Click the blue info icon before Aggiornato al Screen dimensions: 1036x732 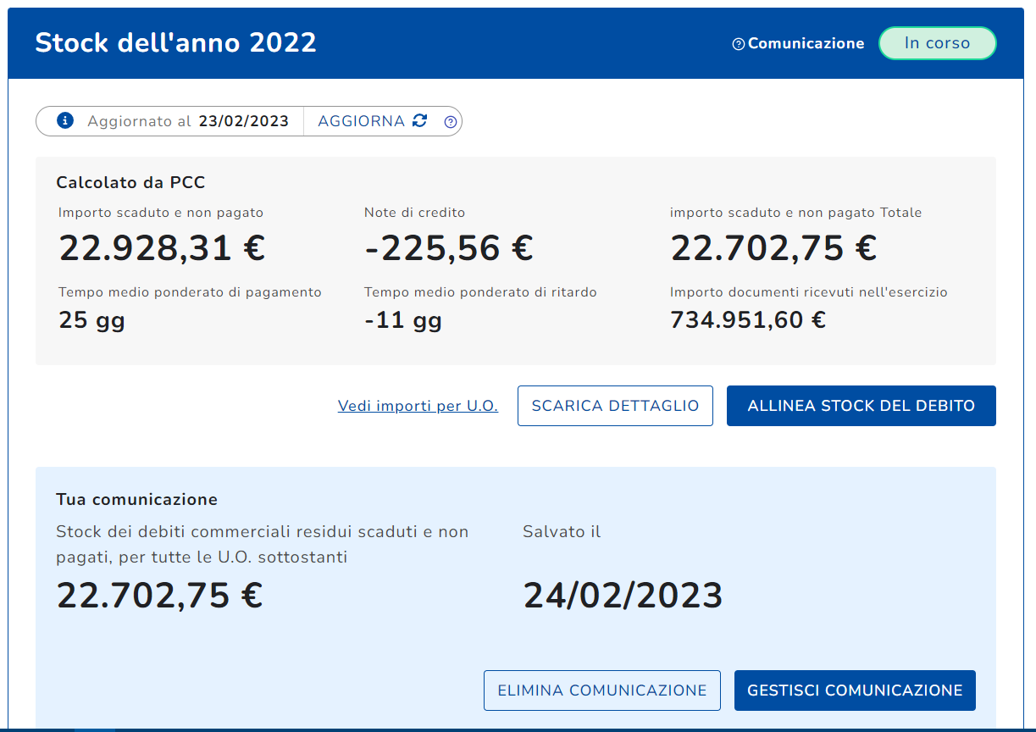coord(65,121)
